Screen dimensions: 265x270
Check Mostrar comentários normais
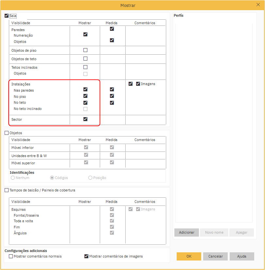(11, 256)
